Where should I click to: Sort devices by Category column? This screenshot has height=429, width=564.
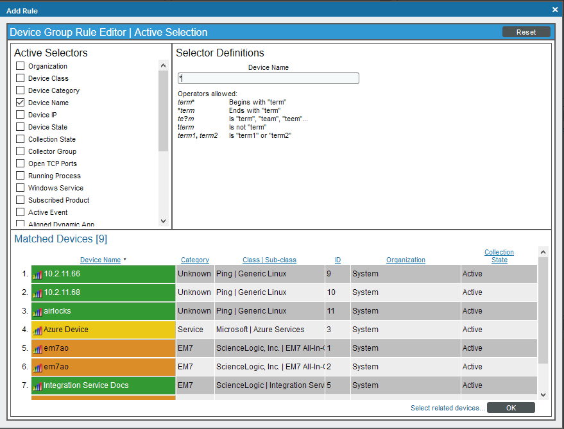coord(195,260)
